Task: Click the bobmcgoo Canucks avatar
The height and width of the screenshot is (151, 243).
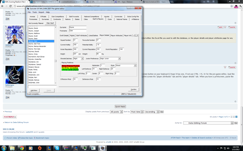Action: 15,75
